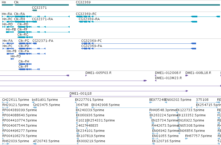Select the RP004410774.5prime EST label

point(19,121)
